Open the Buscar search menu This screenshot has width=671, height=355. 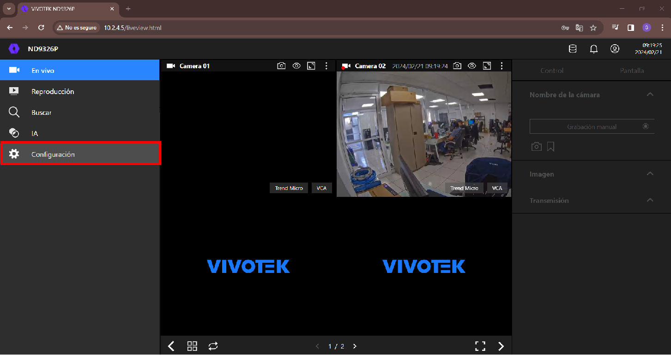(x=80, y=112)
